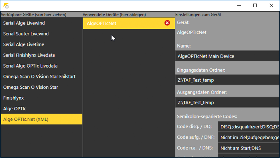Select Omega Scan O Vision Star
The image size is (280, 158).
(x=42, y=87)
